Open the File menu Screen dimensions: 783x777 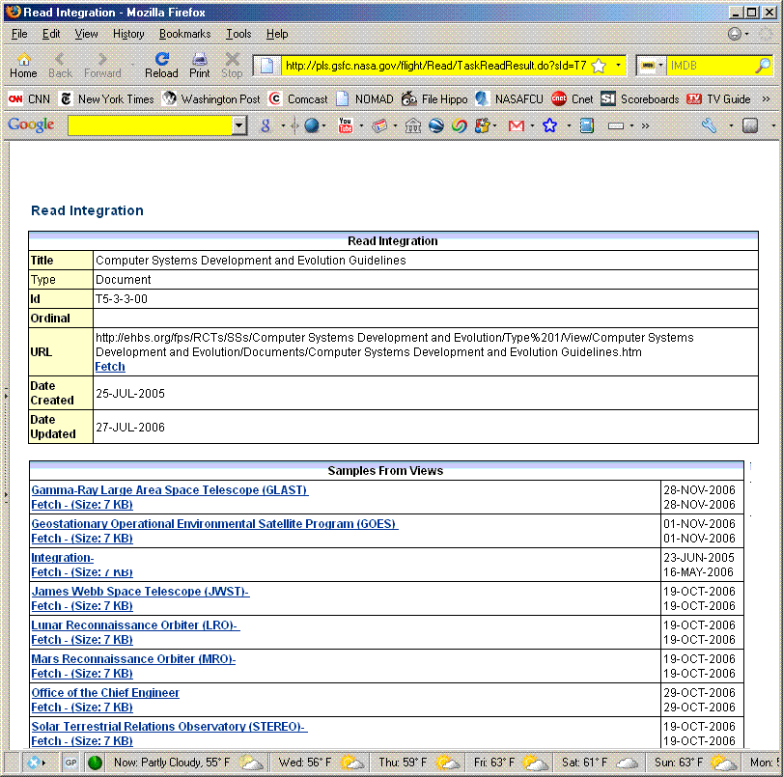(19, 34)
